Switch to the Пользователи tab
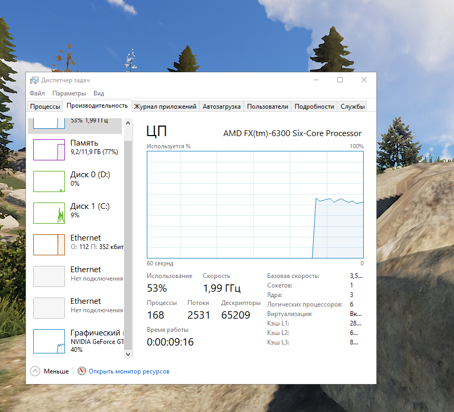The width and height of the screenshot is (454, 412). click(x=268, y=107)
